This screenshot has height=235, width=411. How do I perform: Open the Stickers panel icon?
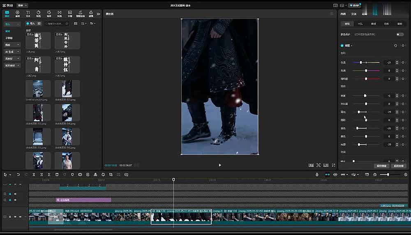point(38,14)
